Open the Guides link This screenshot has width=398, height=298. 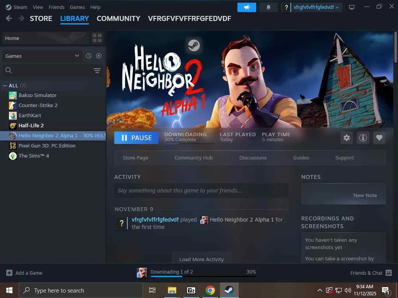[x=301, y=158]
